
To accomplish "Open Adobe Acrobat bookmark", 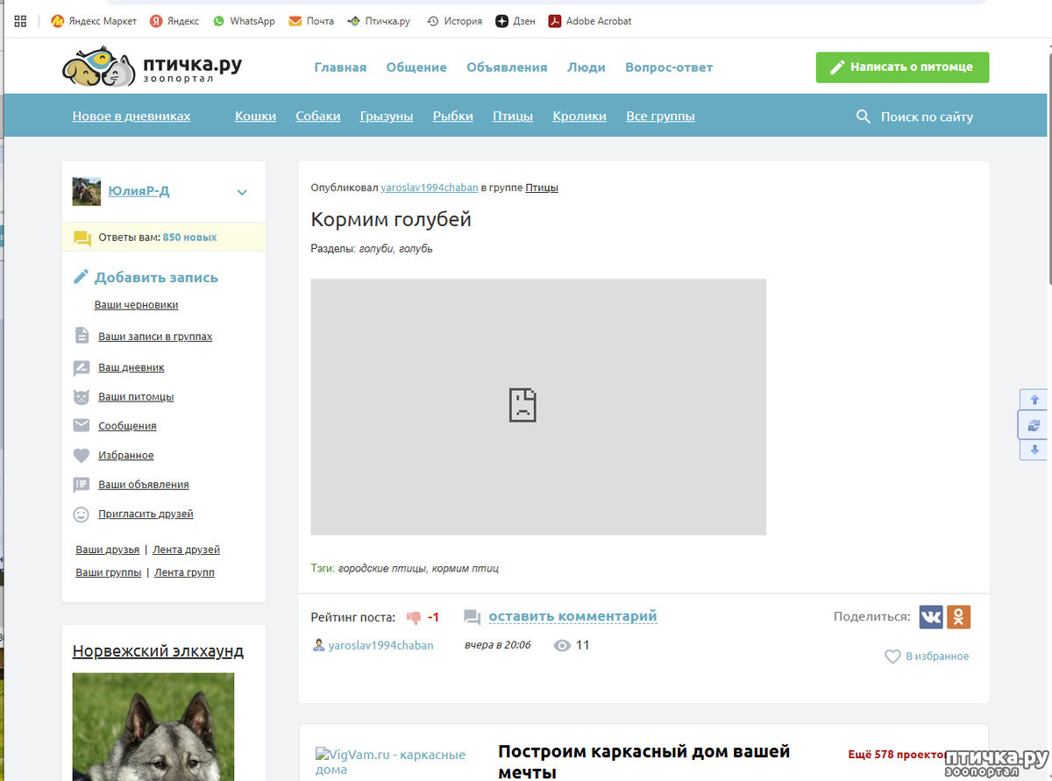I will 590,21.
